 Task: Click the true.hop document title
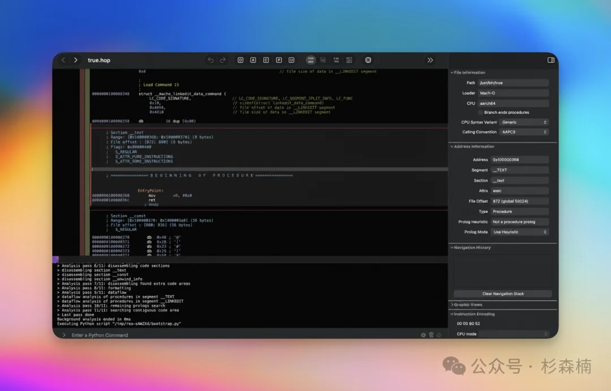coord(99,60)
